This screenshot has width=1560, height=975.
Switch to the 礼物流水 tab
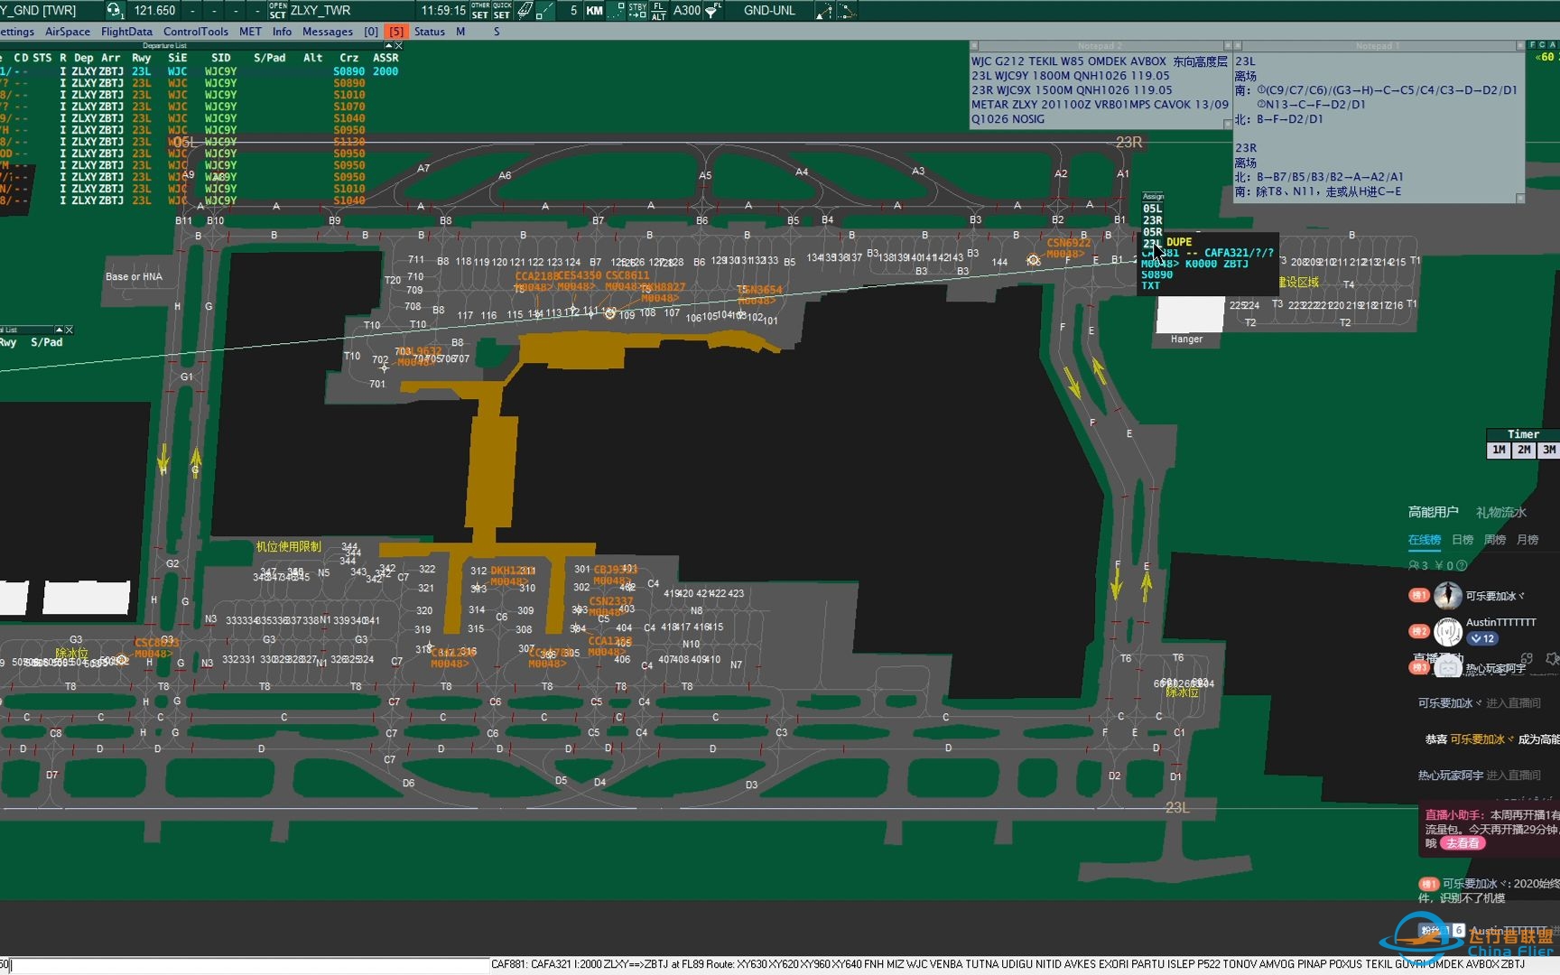point(1500,512)
